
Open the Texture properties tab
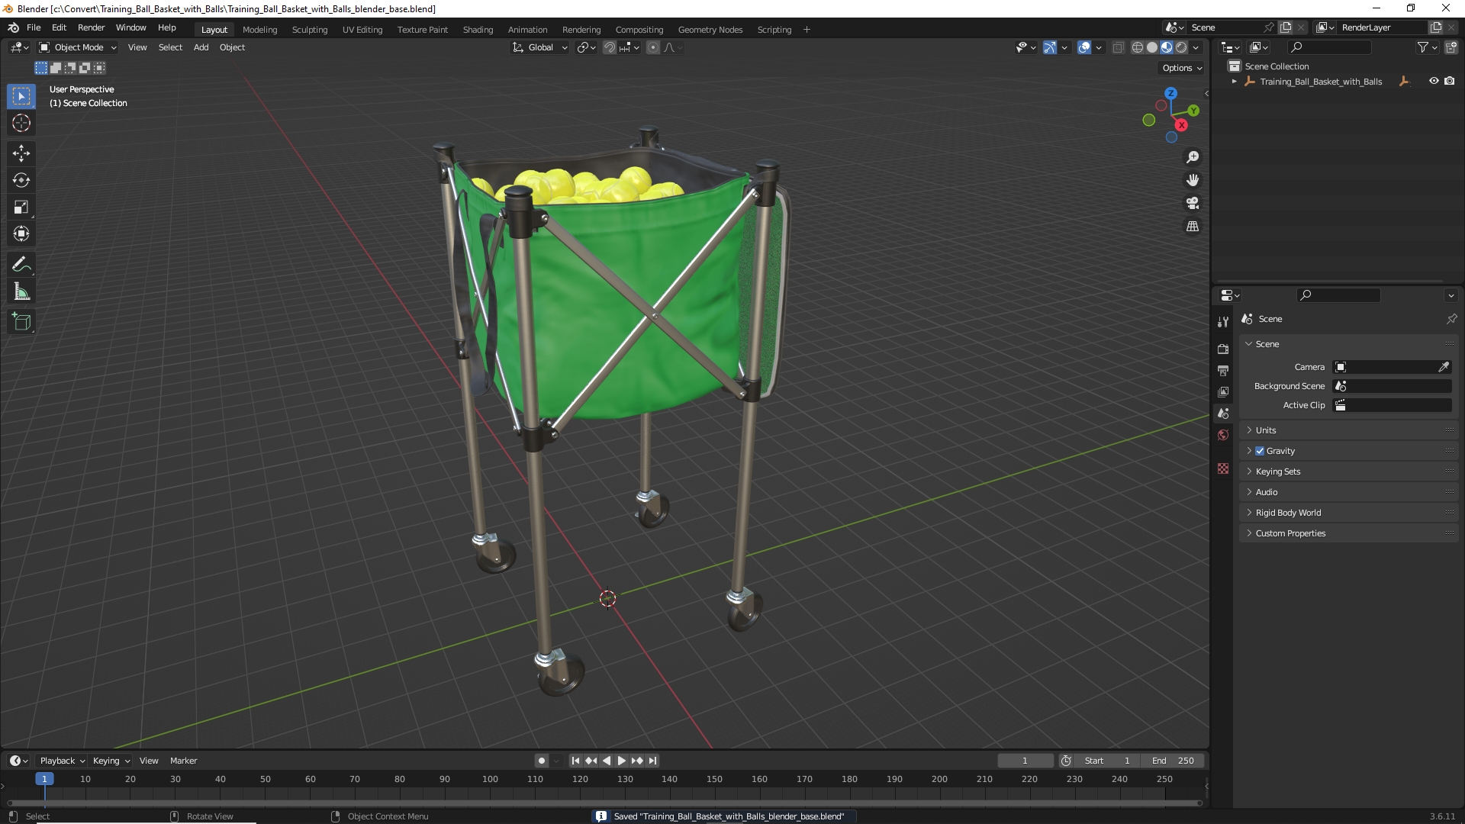tap(1223, 468)
